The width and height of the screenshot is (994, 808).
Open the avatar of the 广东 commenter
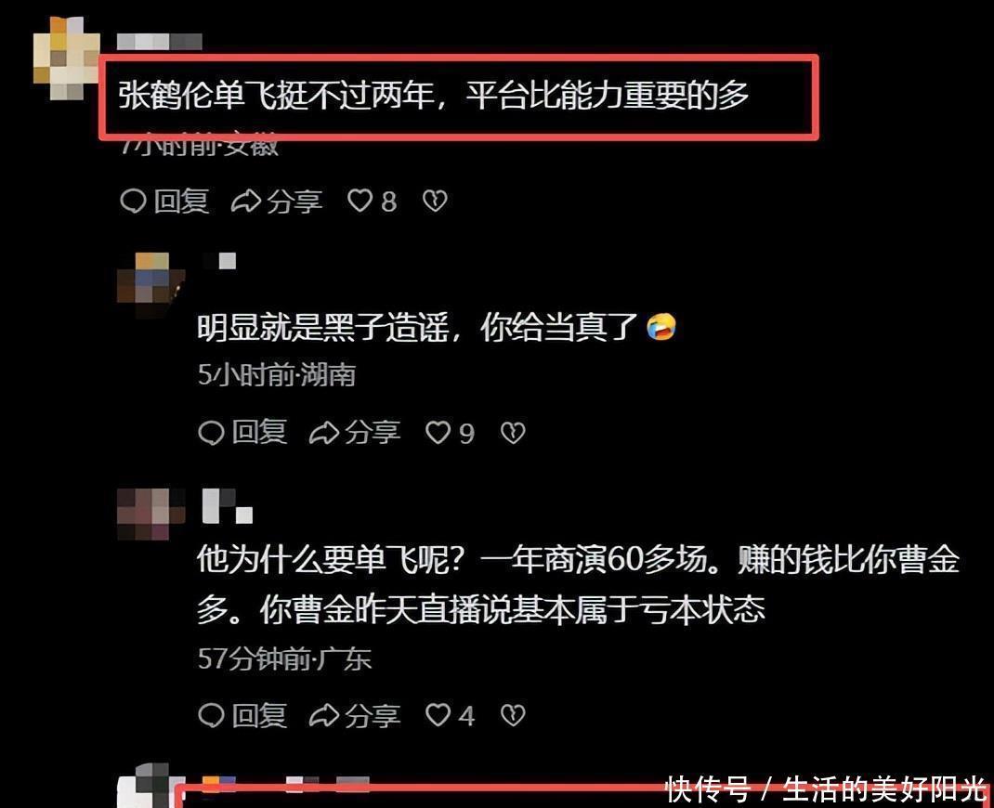point(150,514)
